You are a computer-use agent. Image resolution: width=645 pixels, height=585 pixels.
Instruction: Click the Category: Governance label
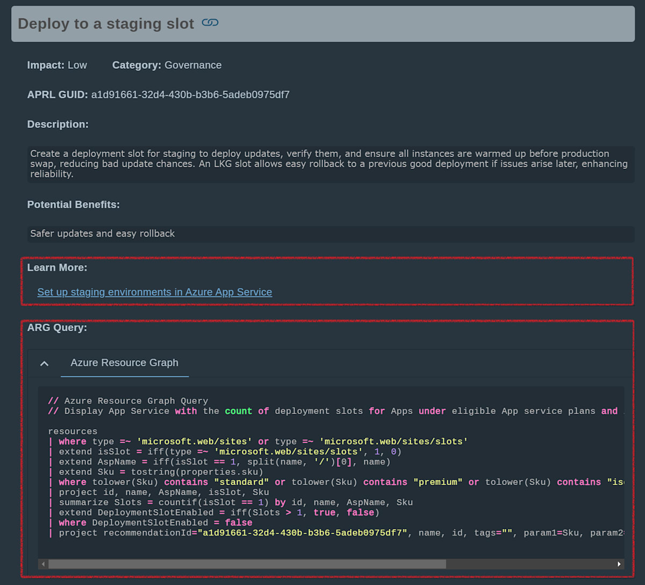167,65
